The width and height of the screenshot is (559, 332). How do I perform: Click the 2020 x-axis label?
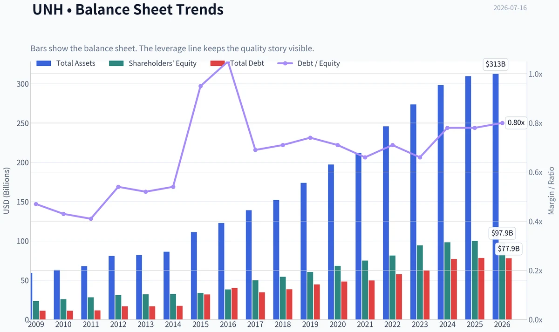coord(337,324)
